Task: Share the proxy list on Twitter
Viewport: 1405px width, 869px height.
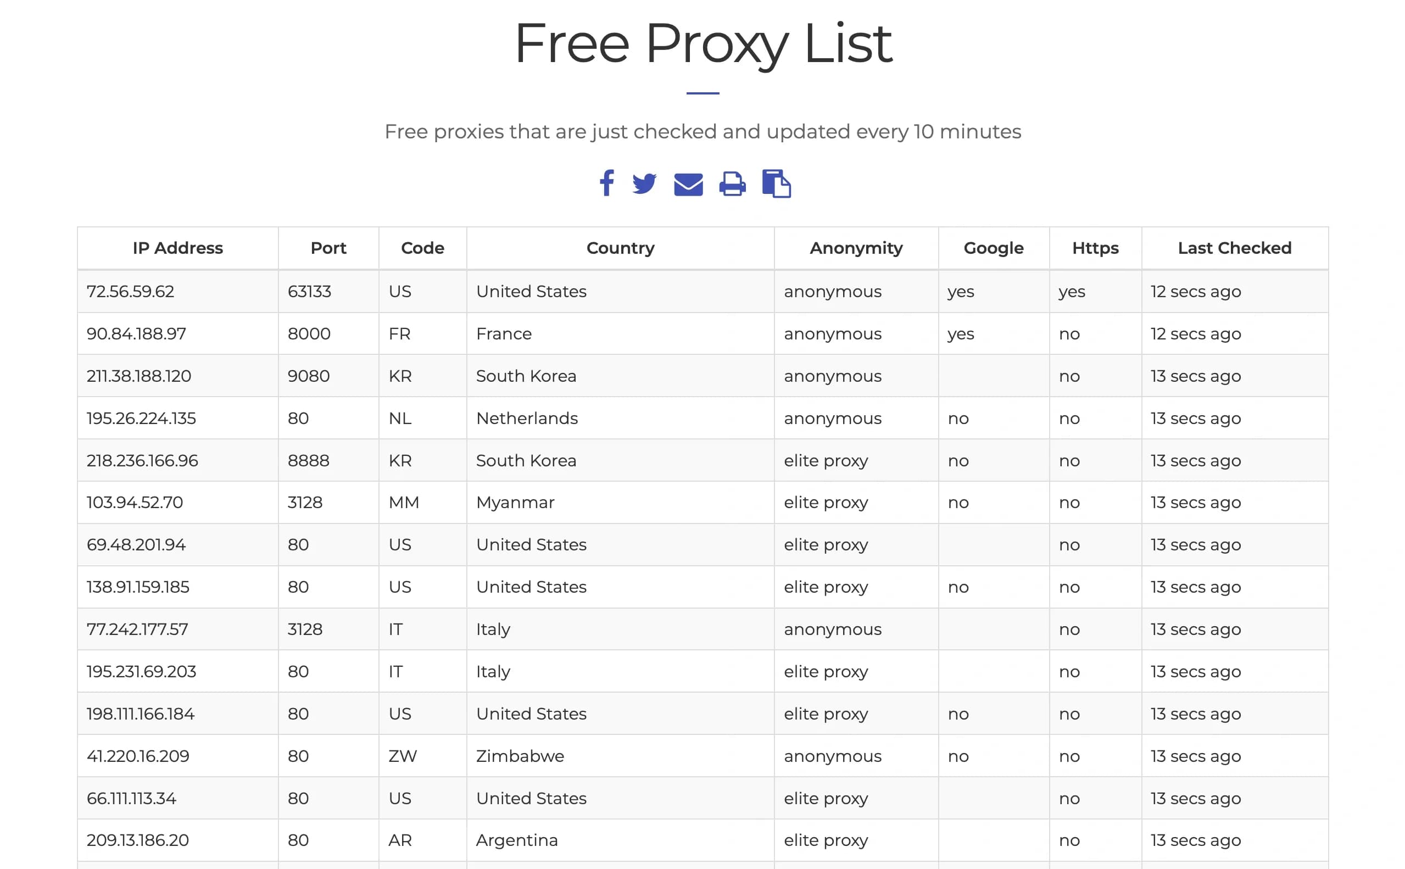Action: [645, 184]
